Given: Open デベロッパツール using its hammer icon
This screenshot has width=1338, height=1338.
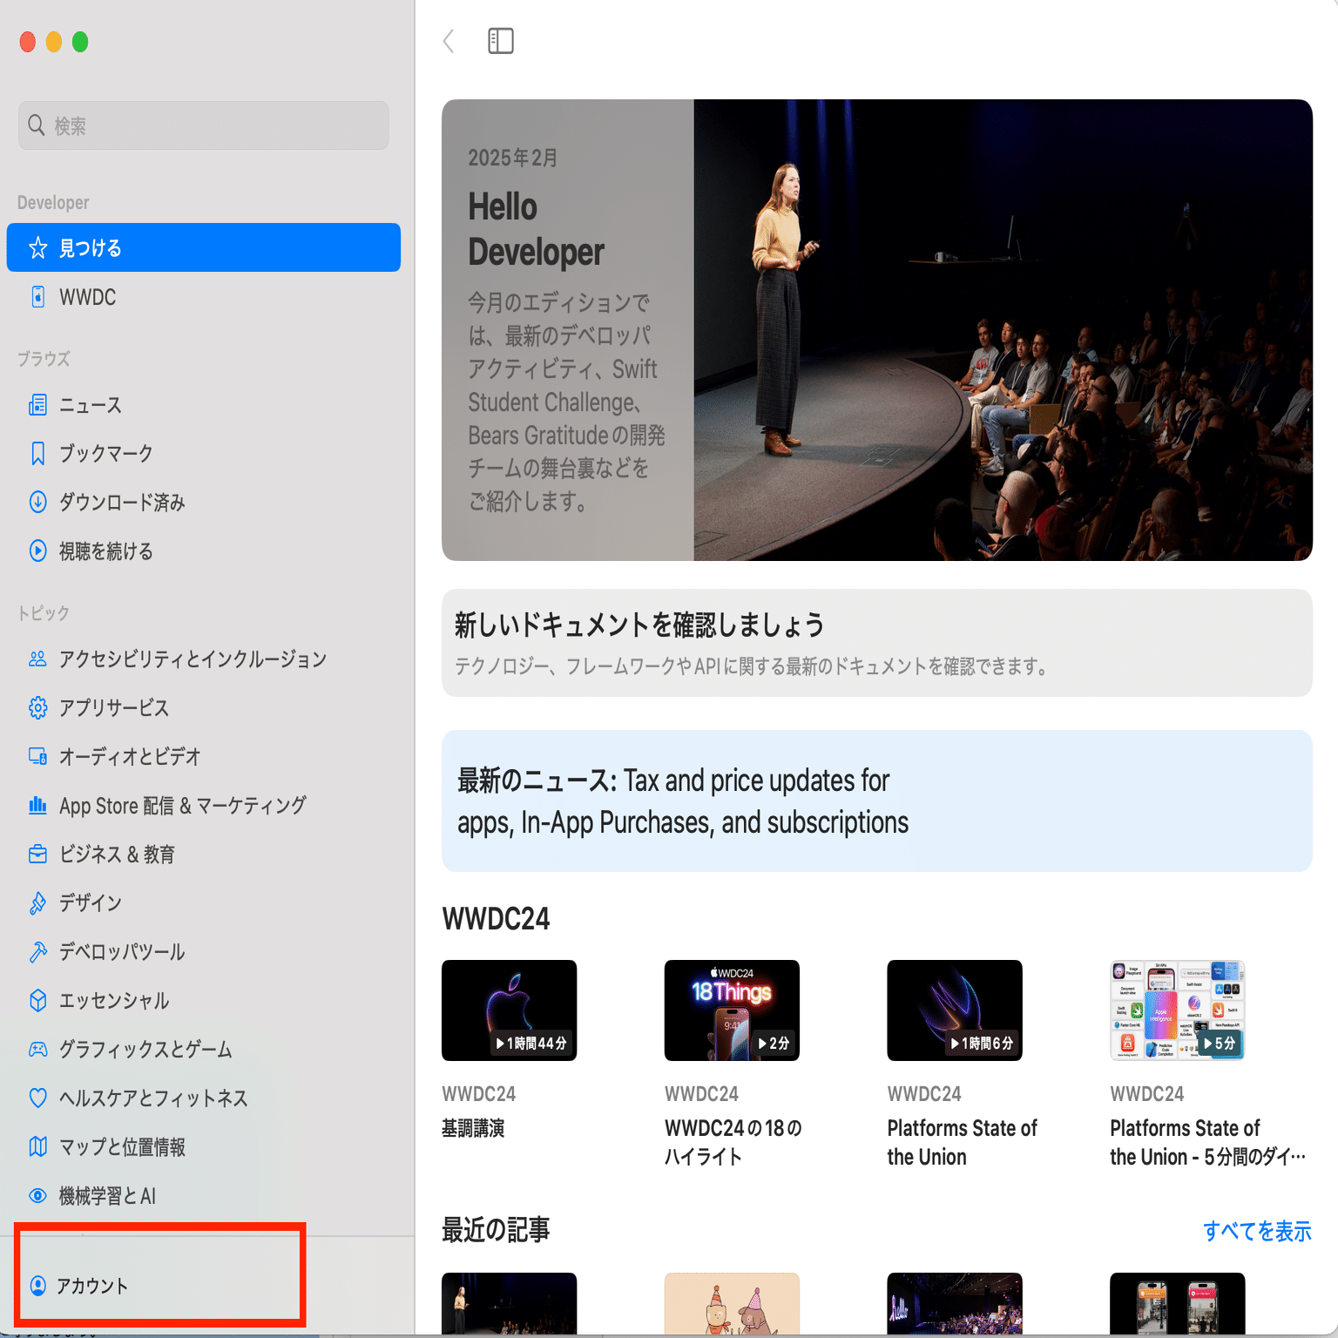Looking at the screenshot, I should [38, 952].
